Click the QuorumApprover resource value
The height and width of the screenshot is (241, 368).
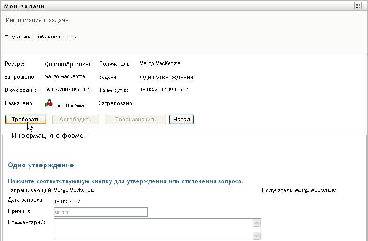point(68,64)
